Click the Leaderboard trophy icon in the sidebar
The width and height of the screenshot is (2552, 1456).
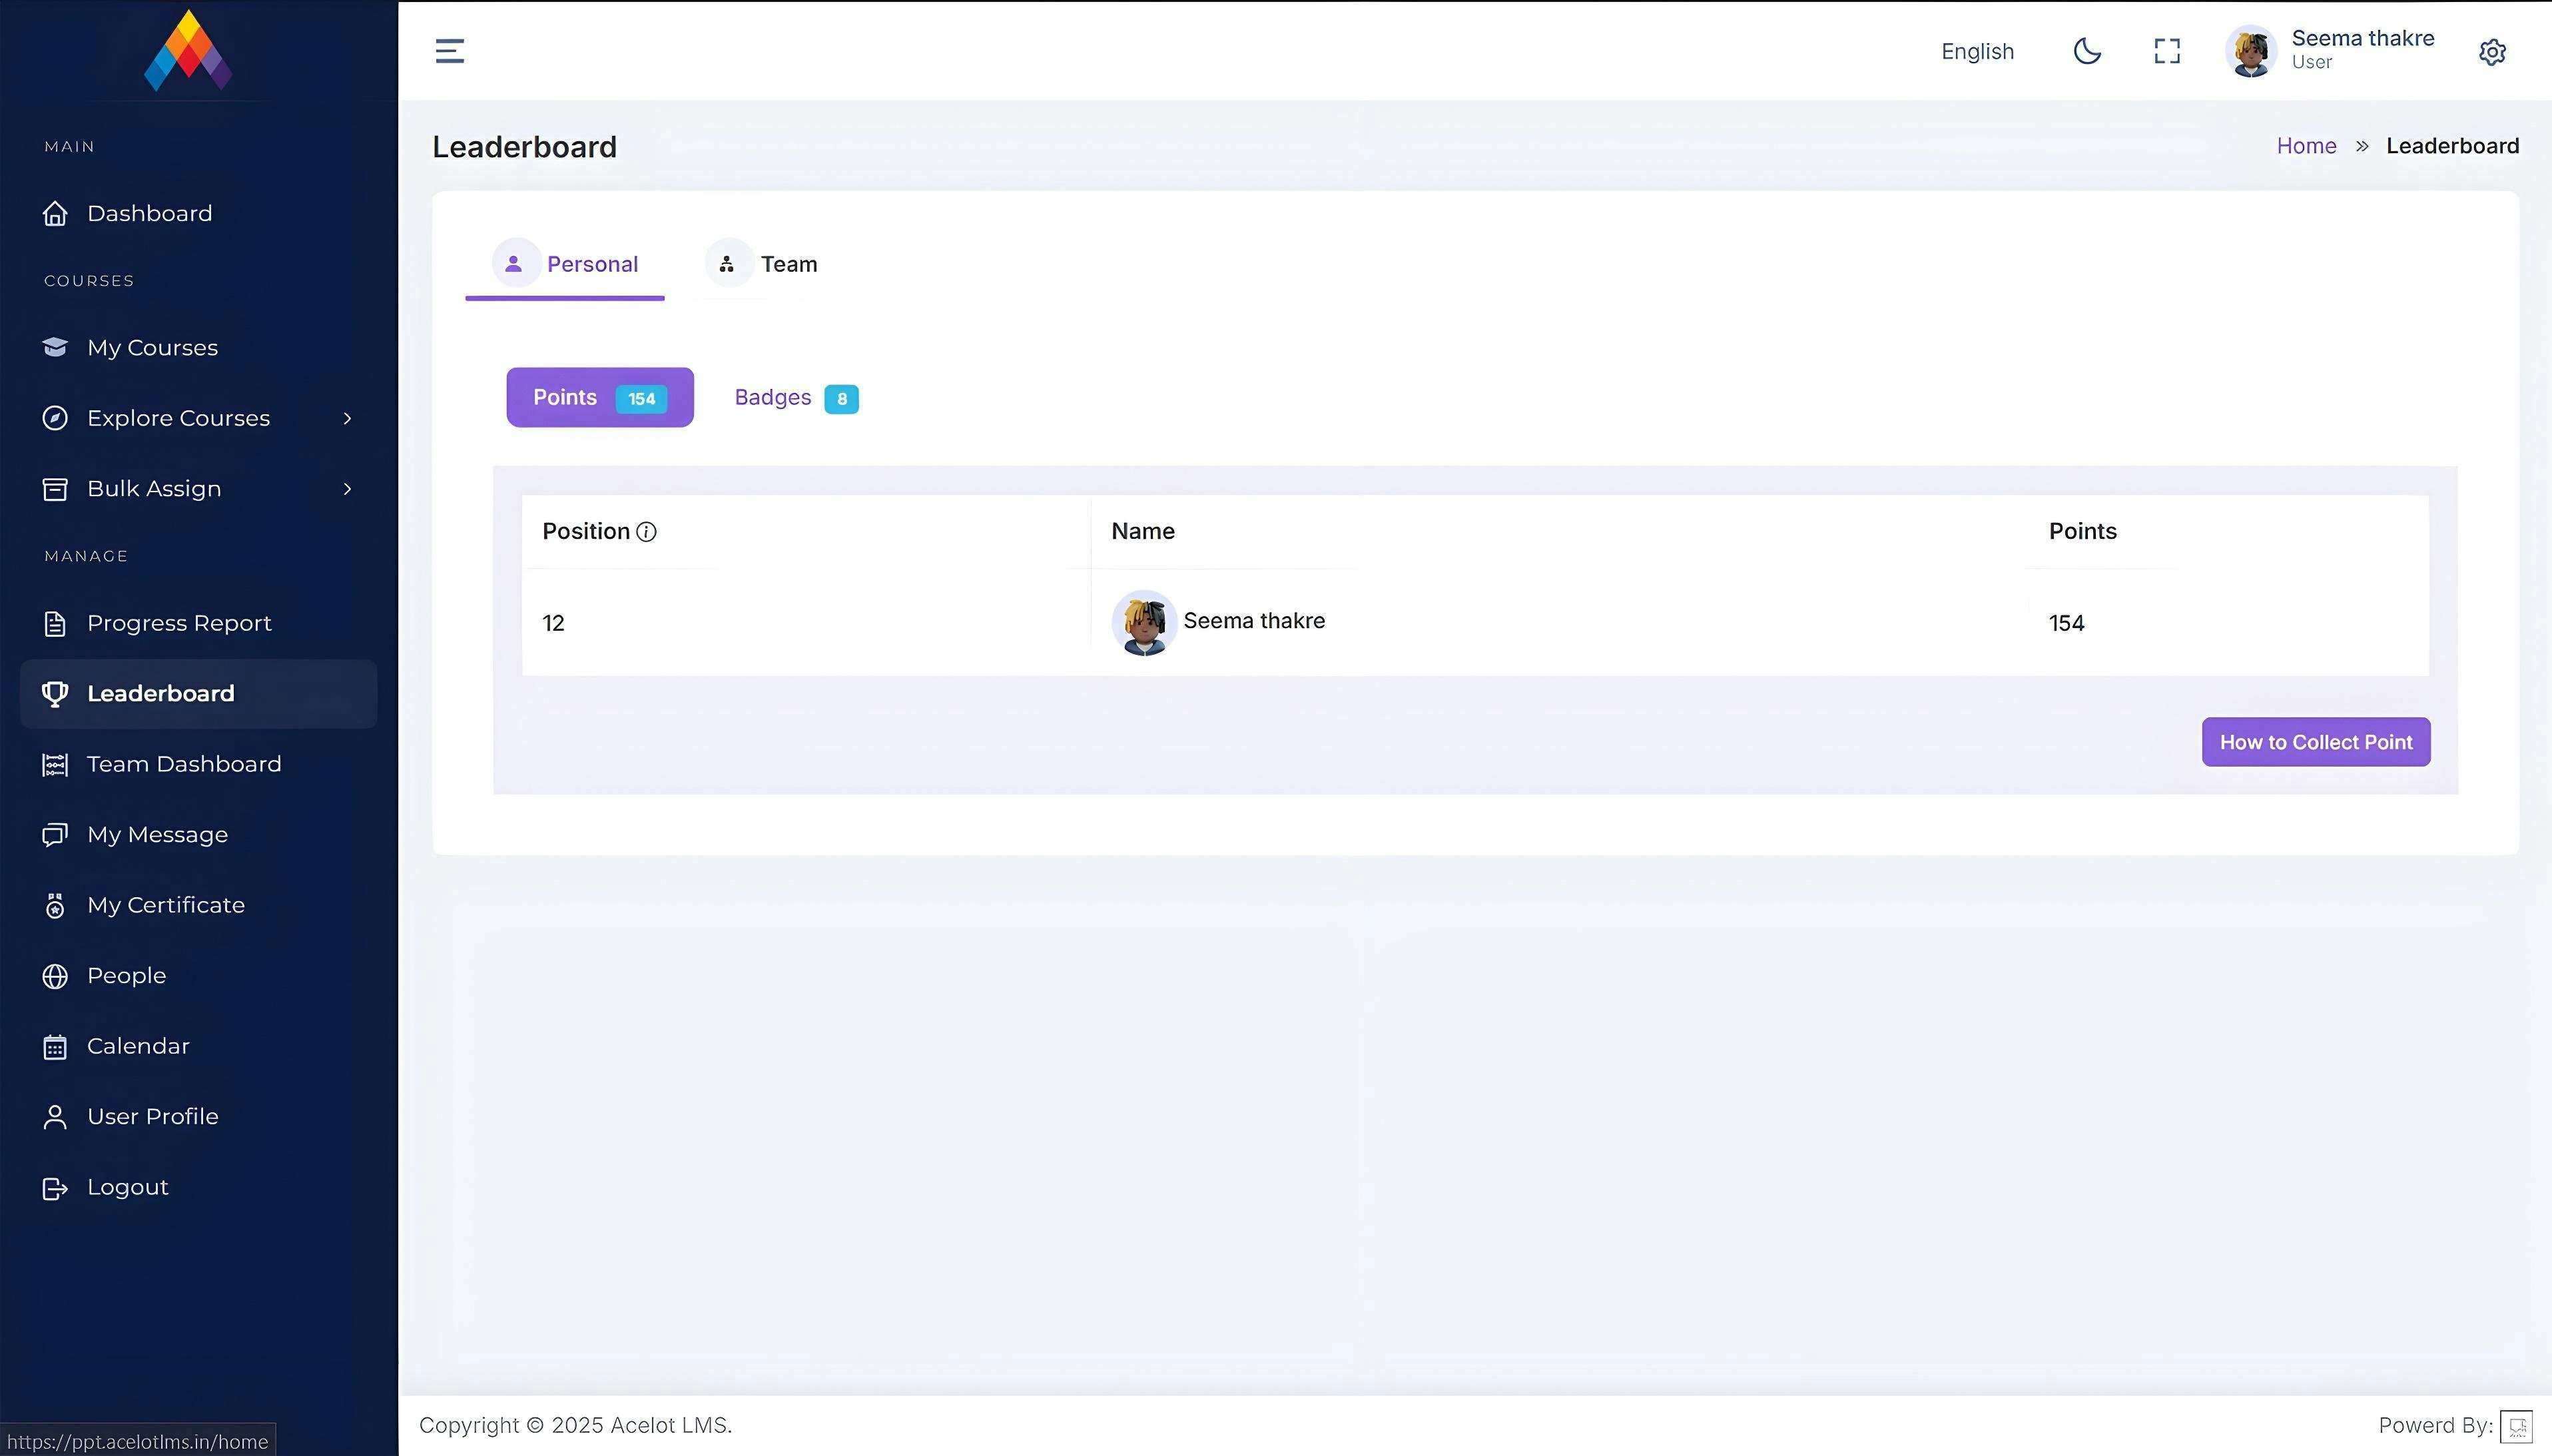coord(55,693)
